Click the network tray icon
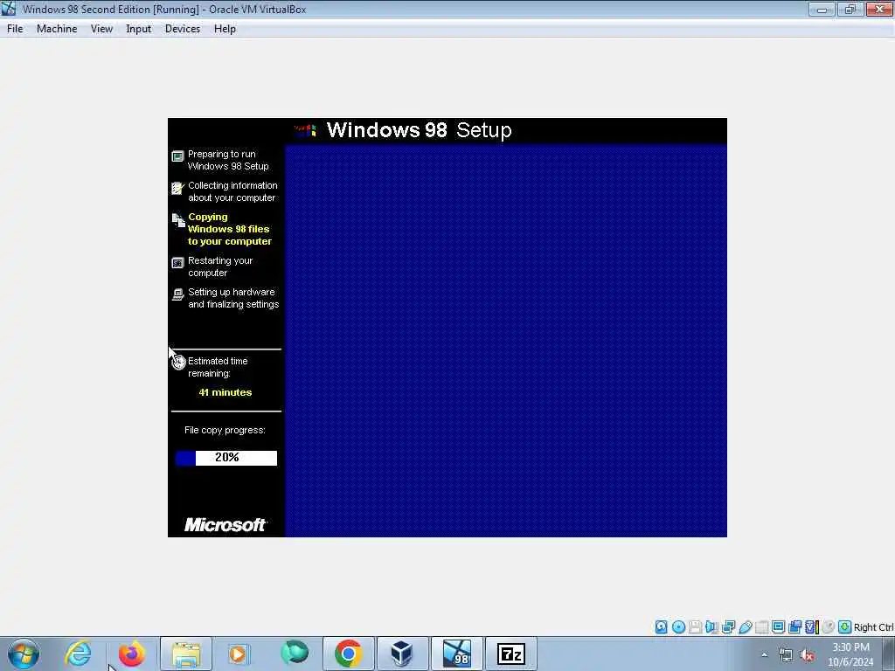Screen dimensions: 895x671 pos(786,655)
